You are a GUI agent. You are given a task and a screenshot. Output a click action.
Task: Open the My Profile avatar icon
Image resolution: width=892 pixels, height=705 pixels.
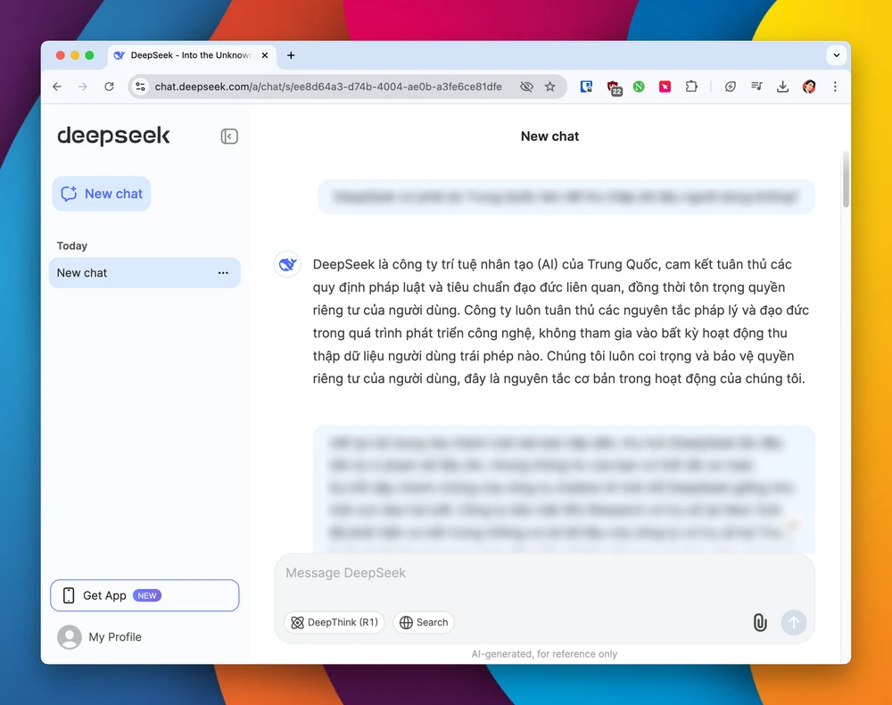[x=70, y=636]
